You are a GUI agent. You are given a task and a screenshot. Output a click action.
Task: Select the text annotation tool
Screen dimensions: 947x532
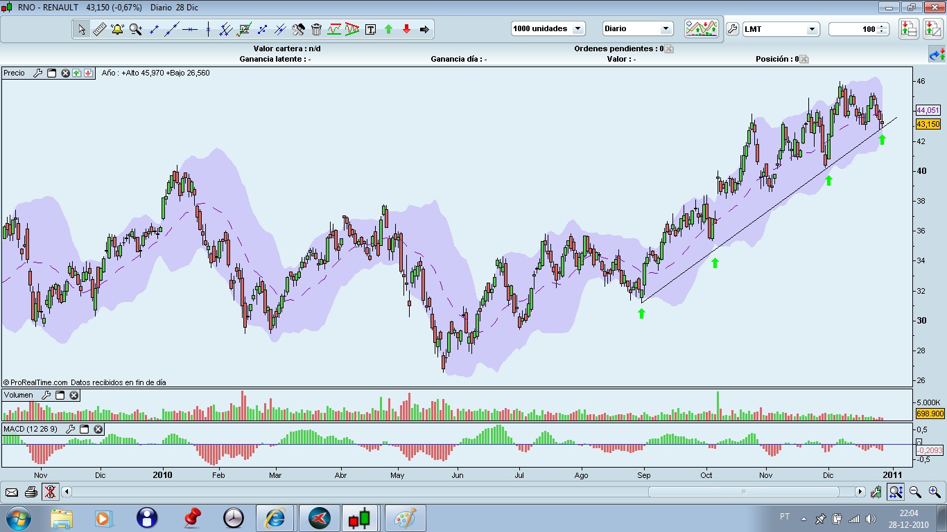(370, 29)
